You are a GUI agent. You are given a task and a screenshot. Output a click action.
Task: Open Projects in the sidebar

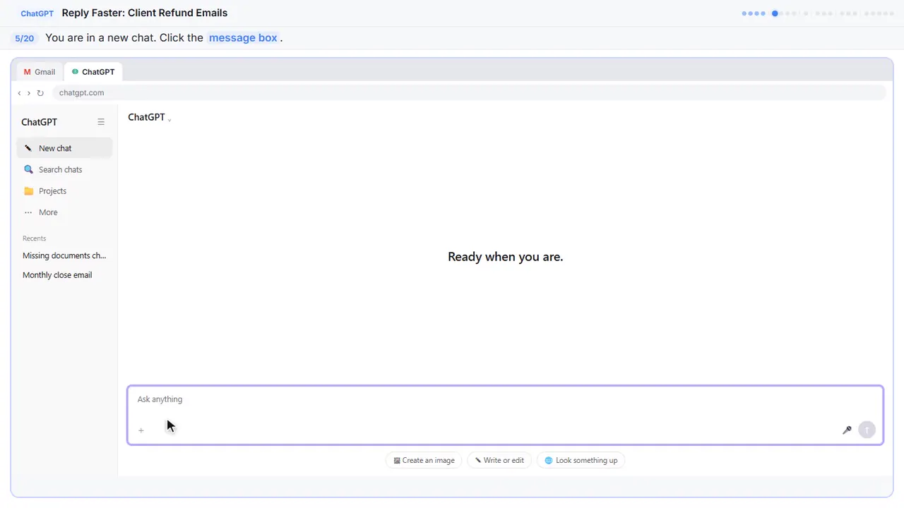[x=64, y=191]
